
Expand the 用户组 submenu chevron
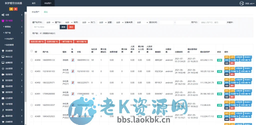(x=22, y=33)
